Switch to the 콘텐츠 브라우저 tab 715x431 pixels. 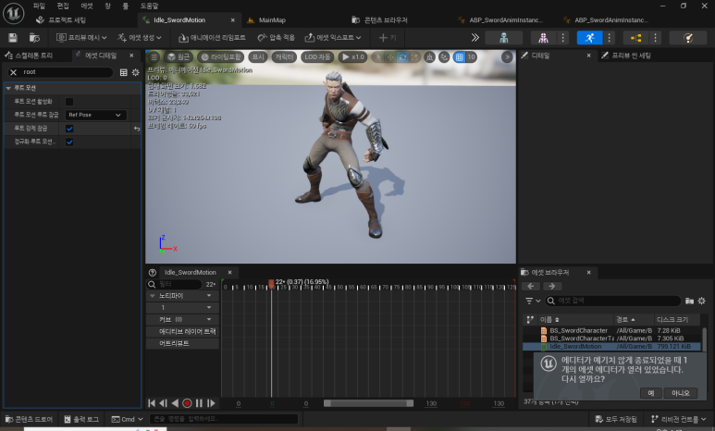click(386, 20)
